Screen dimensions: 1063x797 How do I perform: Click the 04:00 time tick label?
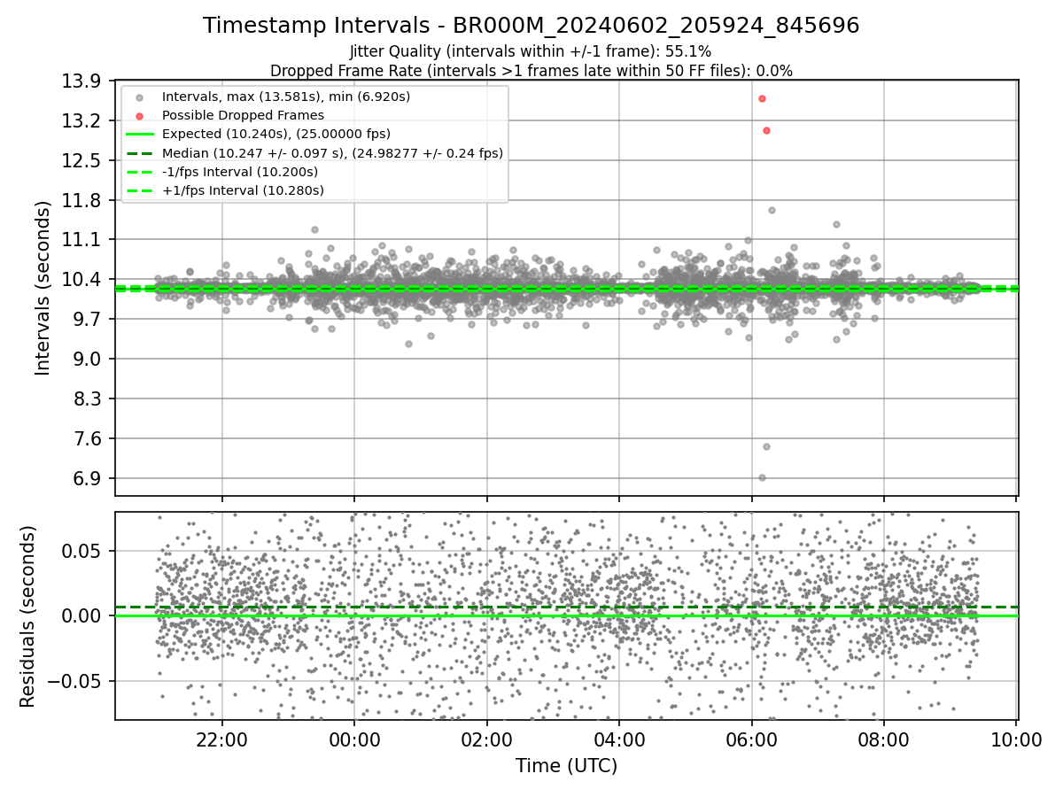619,739
